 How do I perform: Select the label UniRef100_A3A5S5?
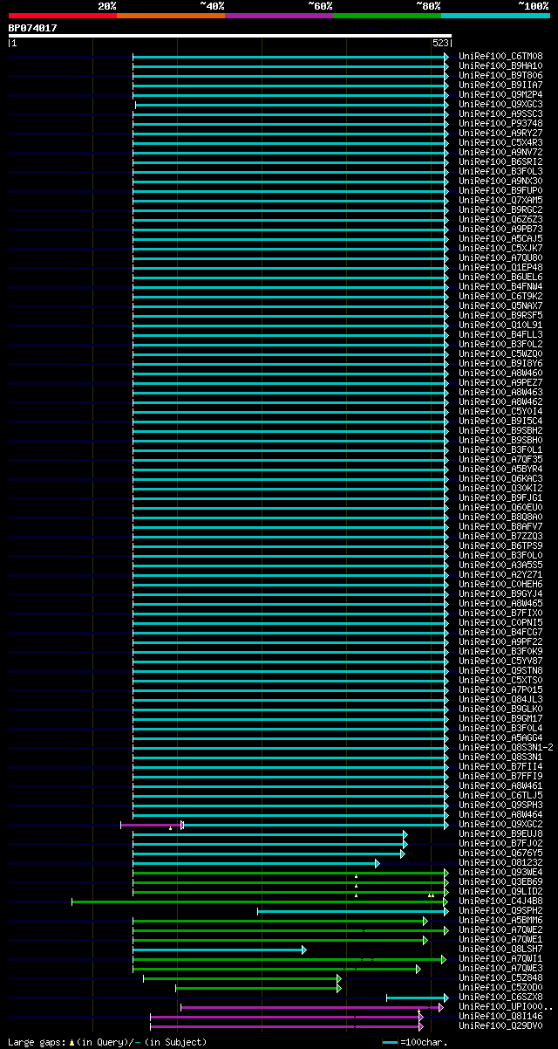tap(500, 565)
